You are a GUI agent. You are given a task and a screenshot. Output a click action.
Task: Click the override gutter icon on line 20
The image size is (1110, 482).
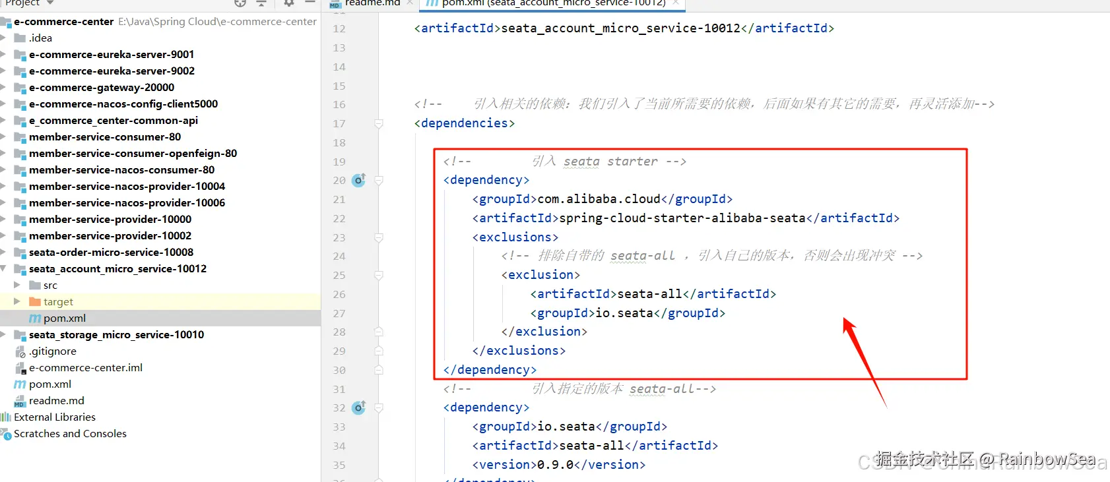coord(358,180)
